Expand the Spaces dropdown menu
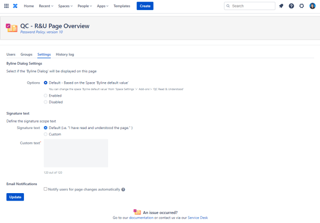This screenshot has width=320, height=223. tap(65, 6)
